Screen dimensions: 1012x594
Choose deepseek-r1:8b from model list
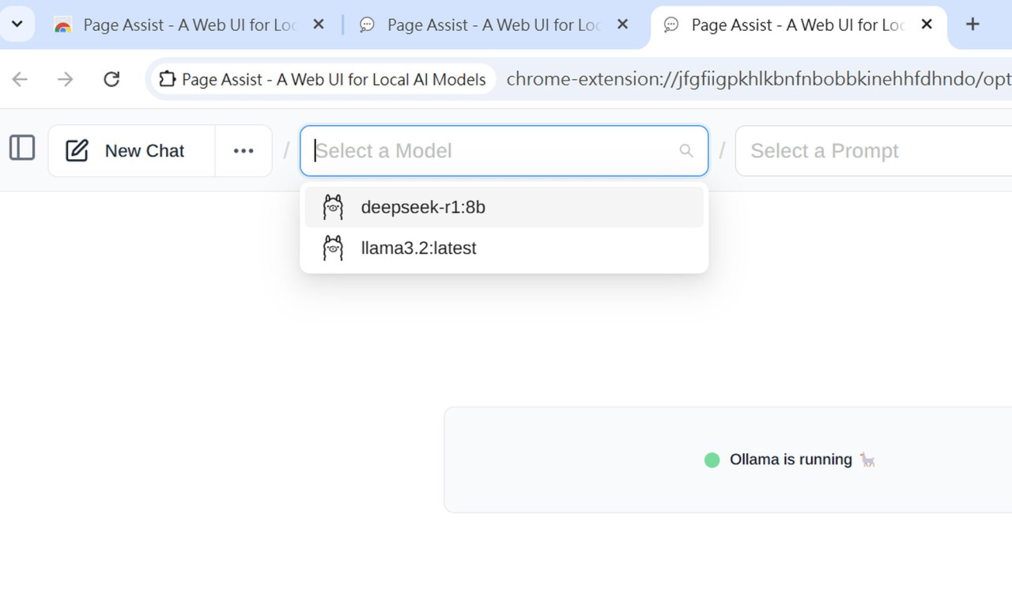point(423,207)
